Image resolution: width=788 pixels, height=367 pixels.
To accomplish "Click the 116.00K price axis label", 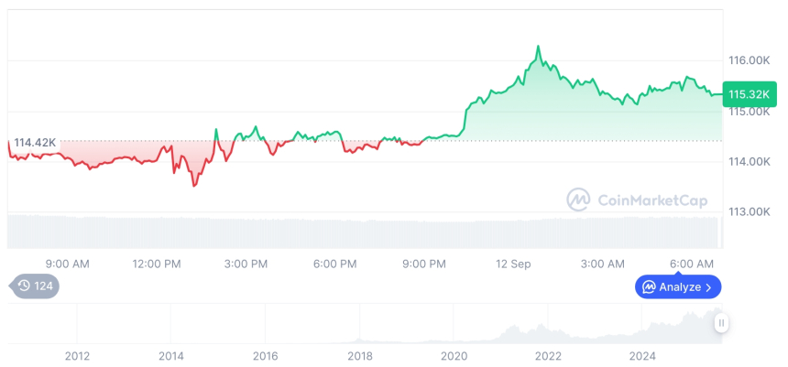I will 749,60.
